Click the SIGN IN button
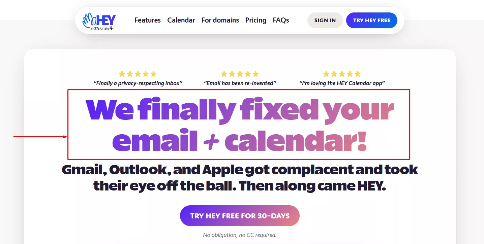 (x=325, y=20)
